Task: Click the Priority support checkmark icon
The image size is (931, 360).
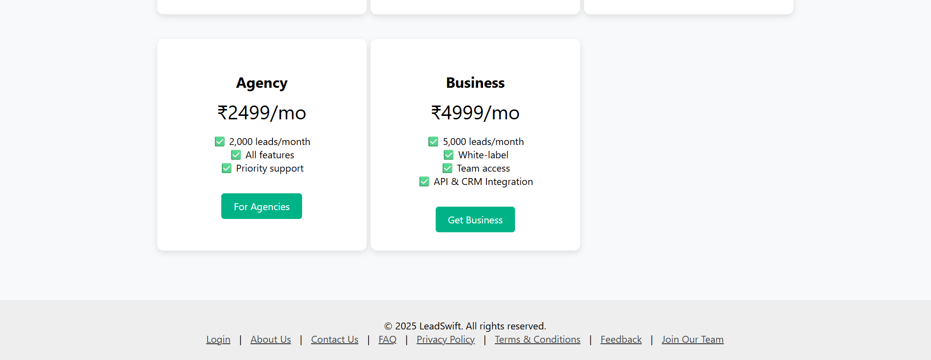Action: 227,168
